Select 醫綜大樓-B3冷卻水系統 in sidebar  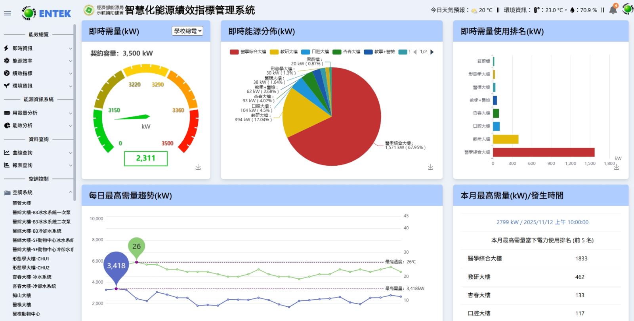click(x=37, y=231)
